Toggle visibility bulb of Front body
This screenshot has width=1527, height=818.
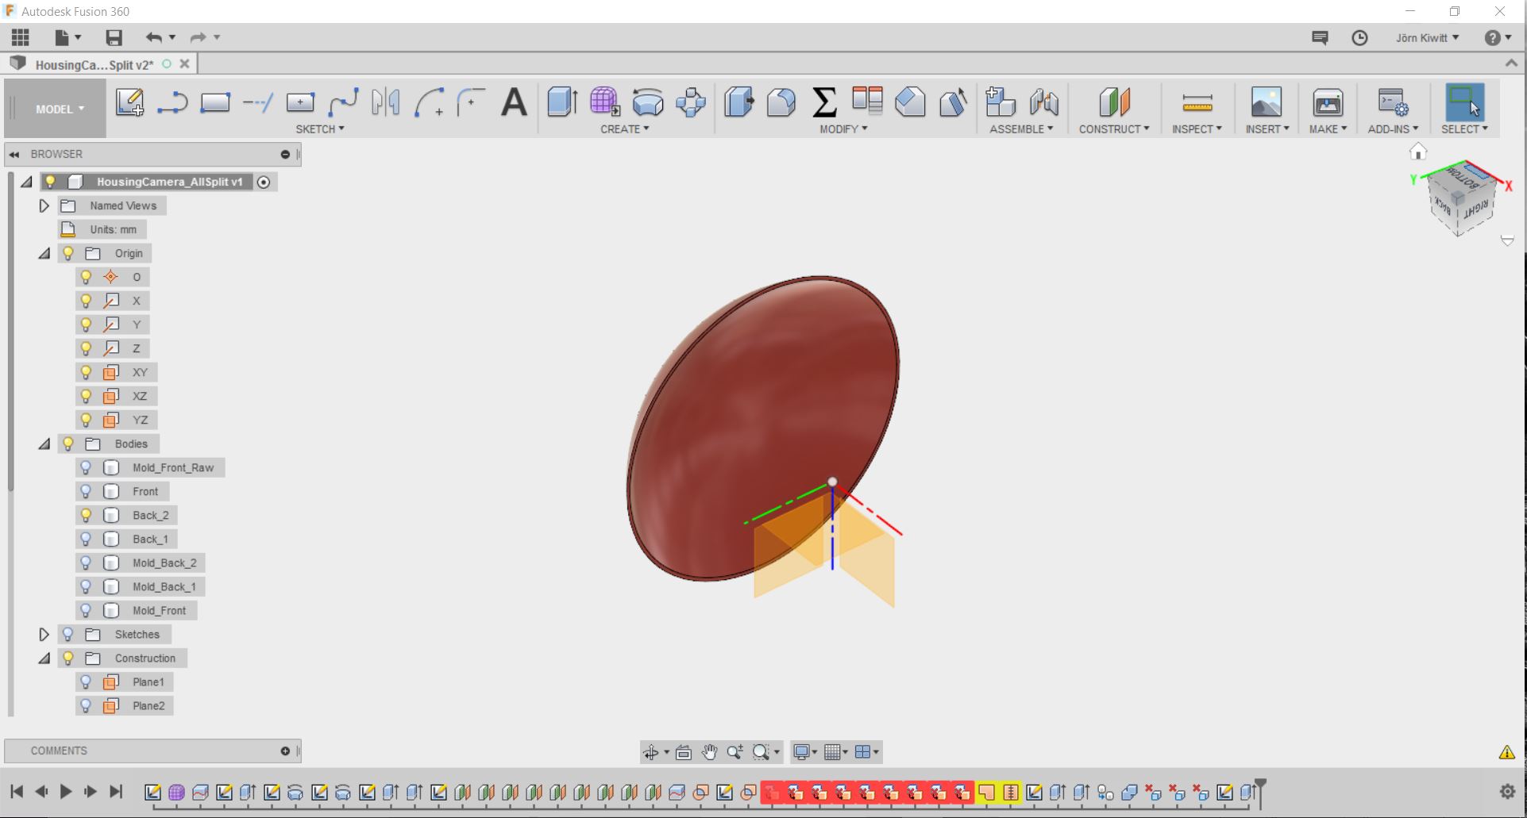click(x=87, y=491)
